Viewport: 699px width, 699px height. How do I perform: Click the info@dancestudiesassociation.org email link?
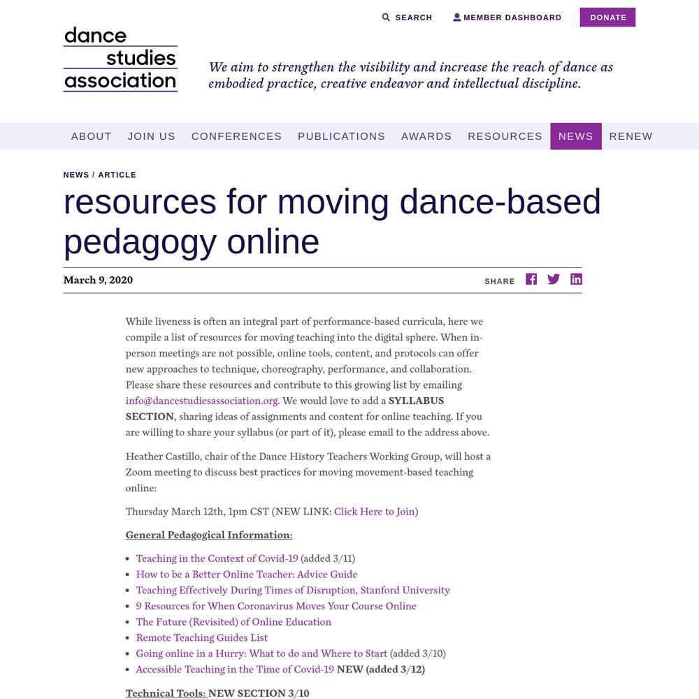point(201,401)
